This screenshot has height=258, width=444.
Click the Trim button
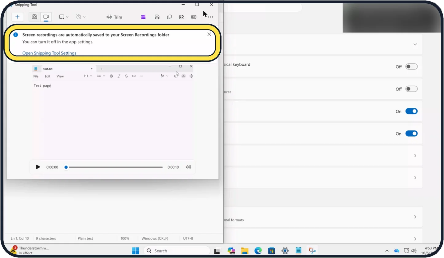coord(114,17)
